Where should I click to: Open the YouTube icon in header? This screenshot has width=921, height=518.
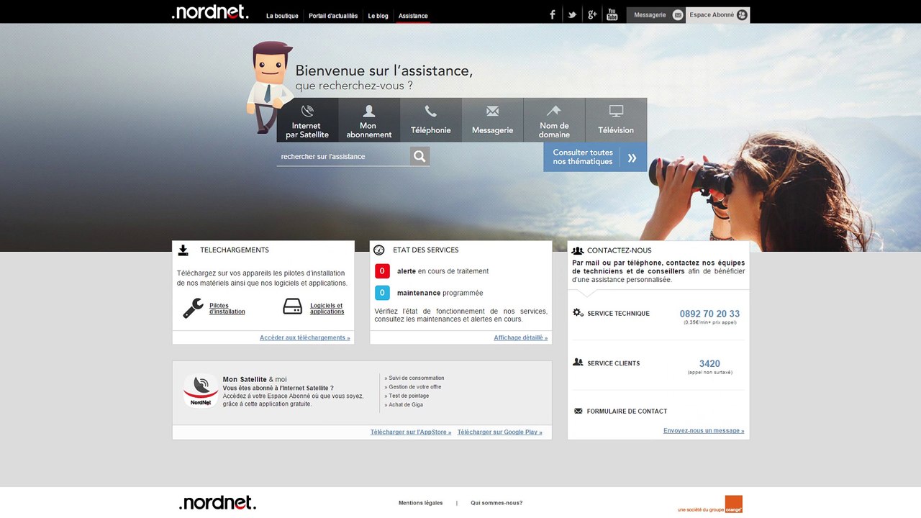pos(612,14)
